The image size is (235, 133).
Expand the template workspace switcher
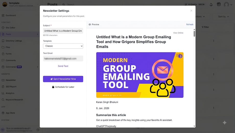point(38,4)
